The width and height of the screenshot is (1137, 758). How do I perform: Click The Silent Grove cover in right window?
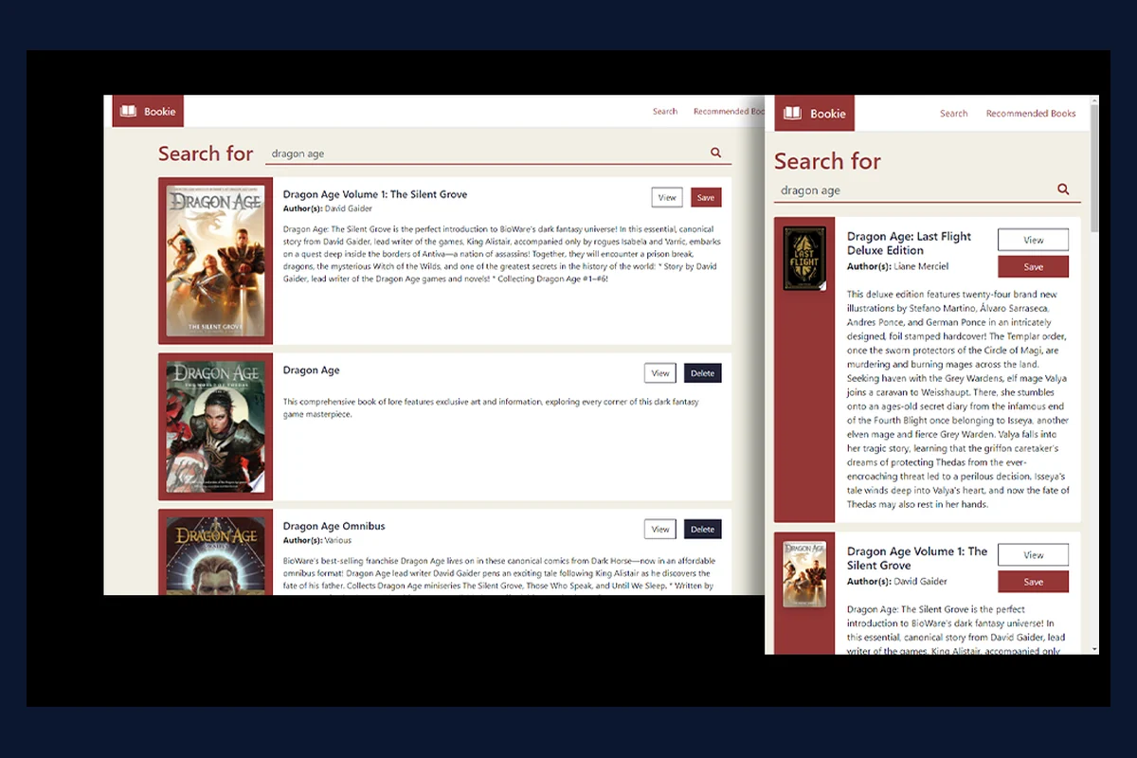[804, 574]
